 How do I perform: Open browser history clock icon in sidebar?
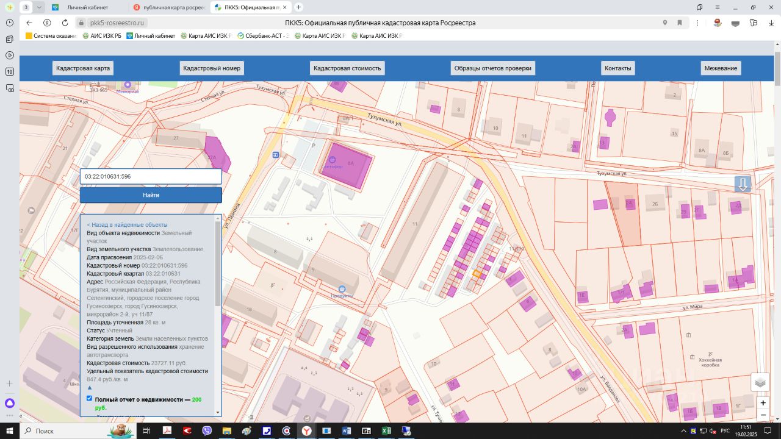click(10, 23)
